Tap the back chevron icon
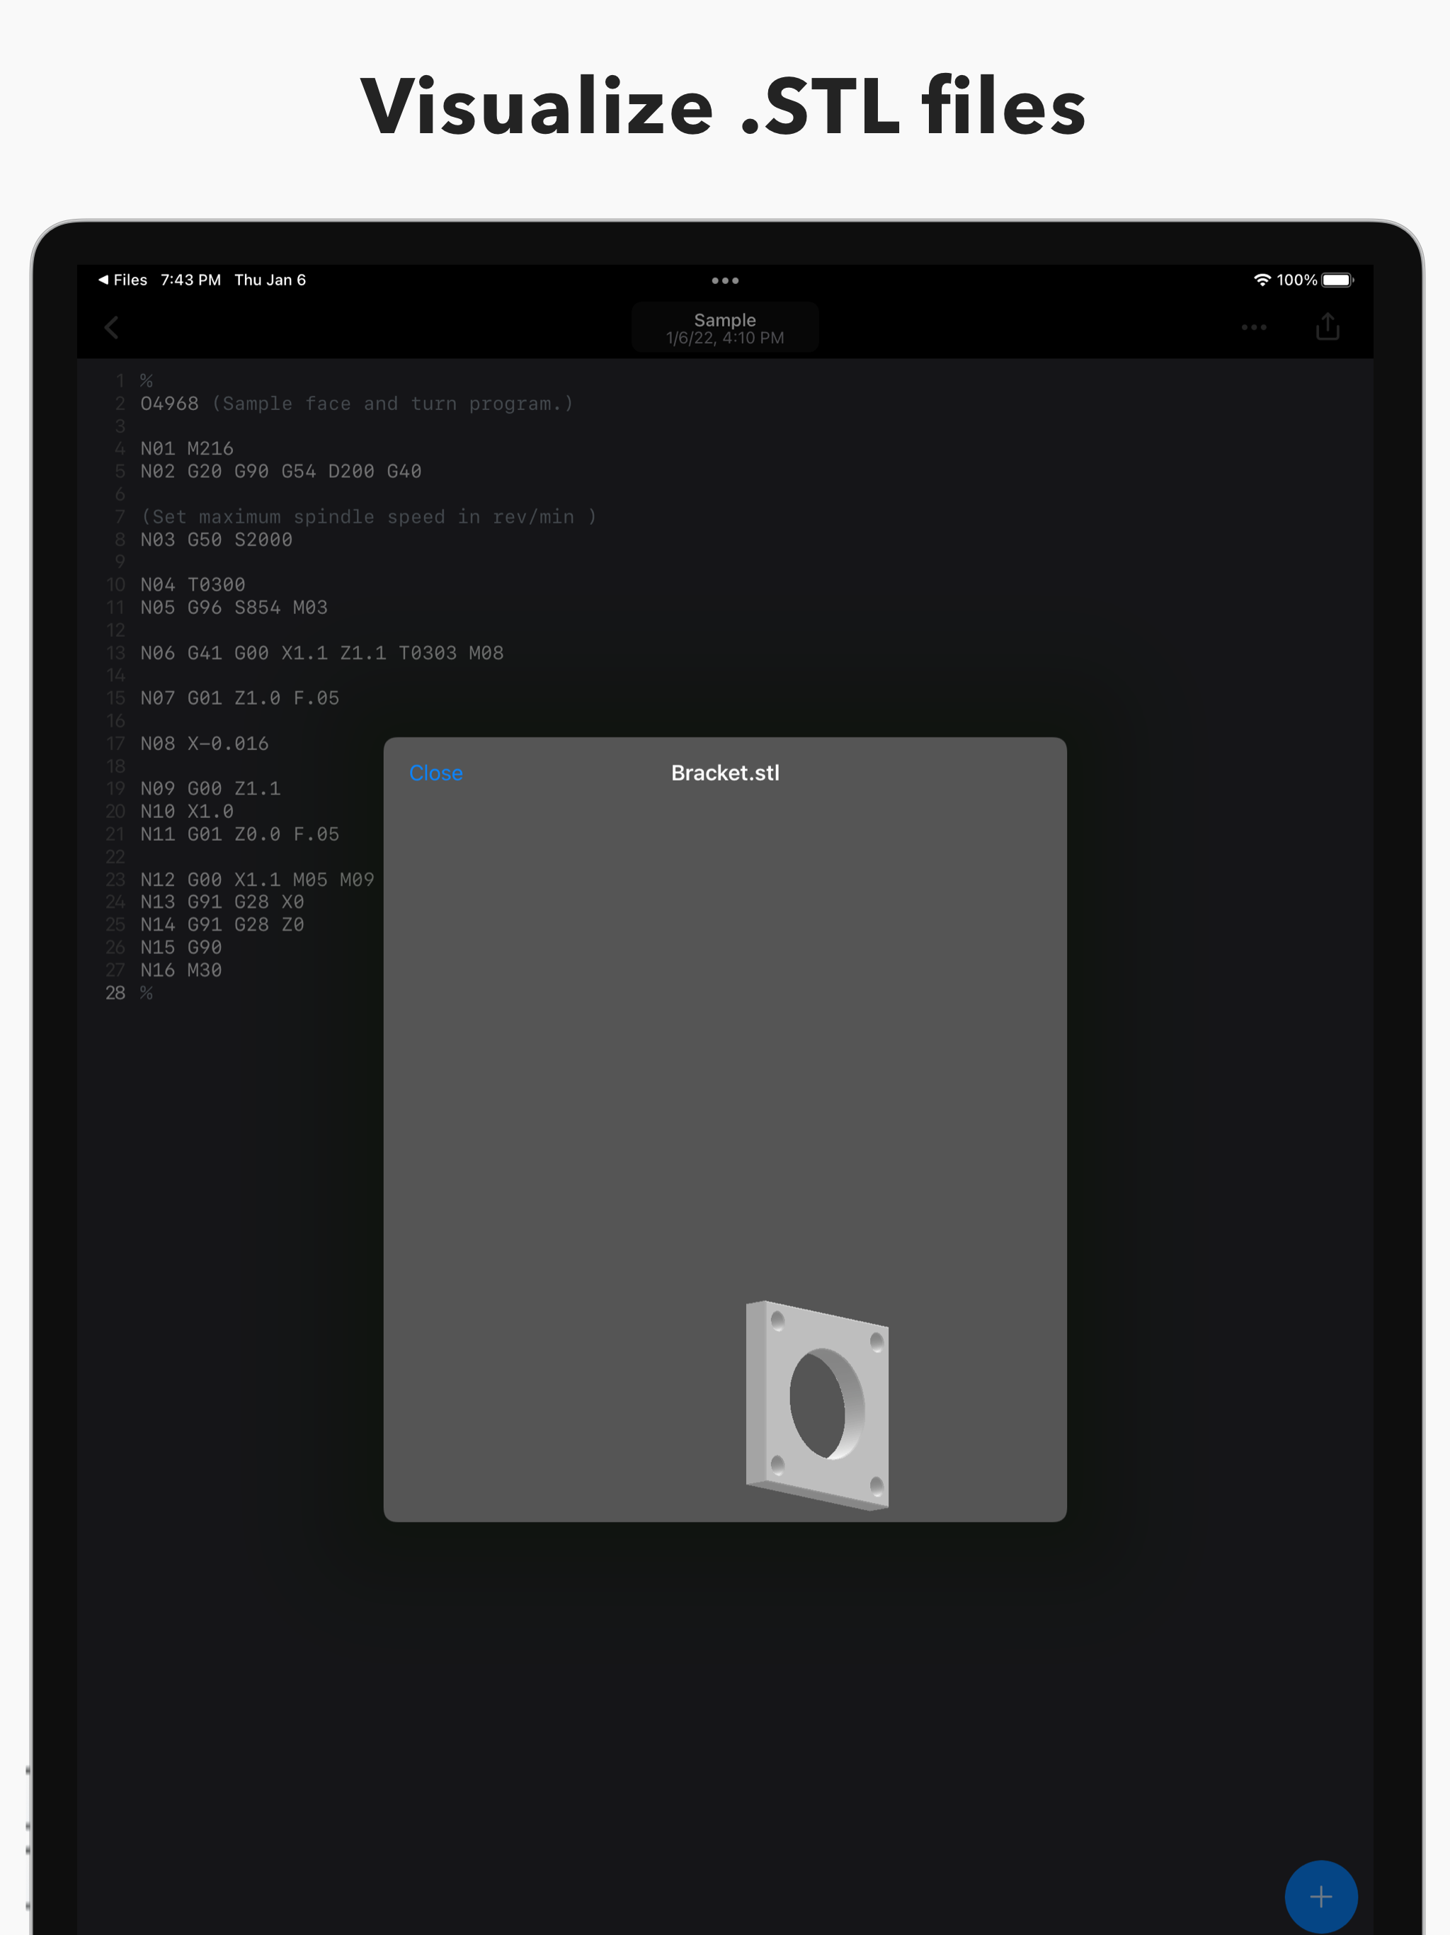This screenshot has height=1935, width=1450. (x=111, y=327)
